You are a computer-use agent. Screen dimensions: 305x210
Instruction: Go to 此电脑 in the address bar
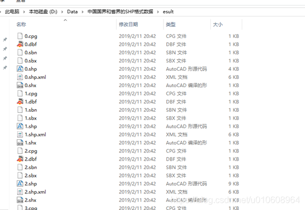(x=12, y=12)
